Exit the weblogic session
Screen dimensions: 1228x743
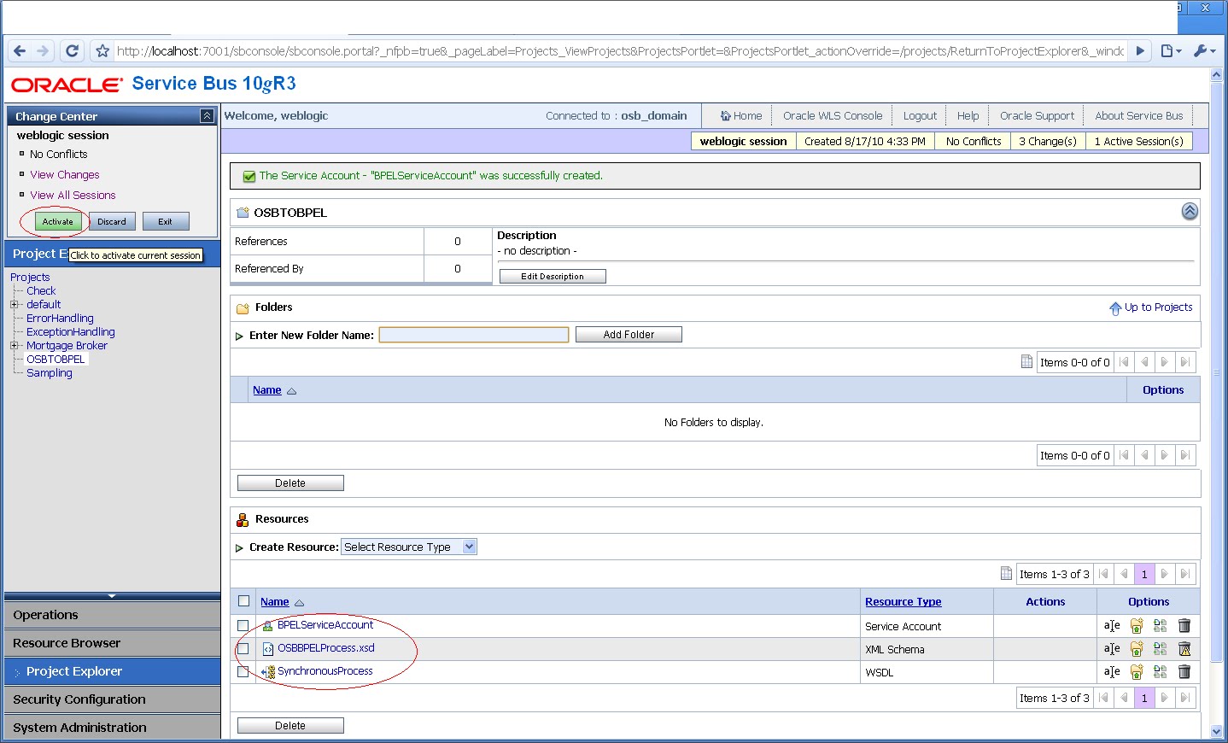pos(166,221)
